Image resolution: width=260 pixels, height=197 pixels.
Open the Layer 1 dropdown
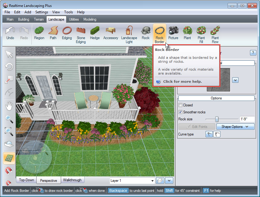132,181
